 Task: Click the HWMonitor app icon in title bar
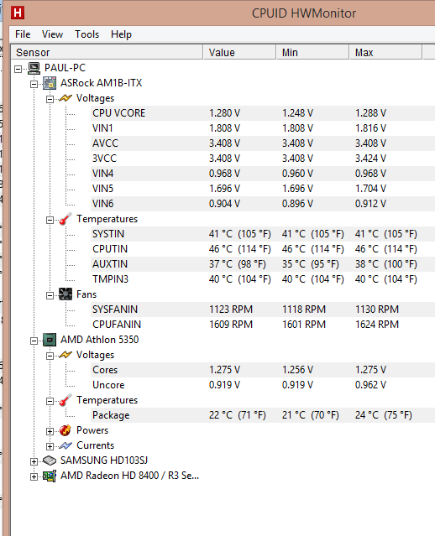pos(18,13)
